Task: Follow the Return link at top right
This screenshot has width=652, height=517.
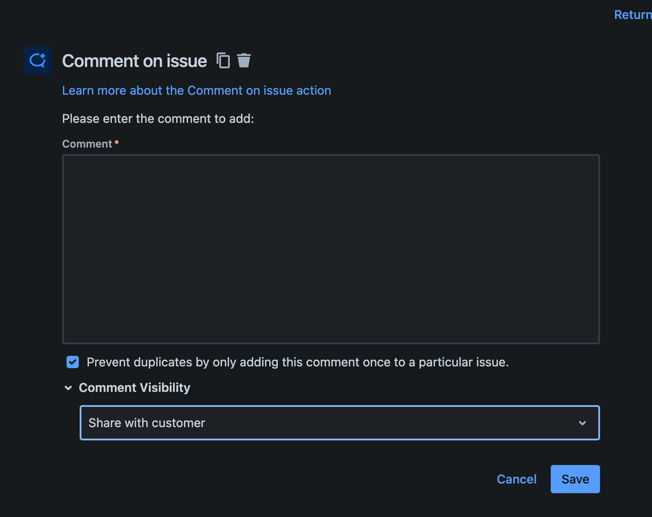Action: [632, 14]
